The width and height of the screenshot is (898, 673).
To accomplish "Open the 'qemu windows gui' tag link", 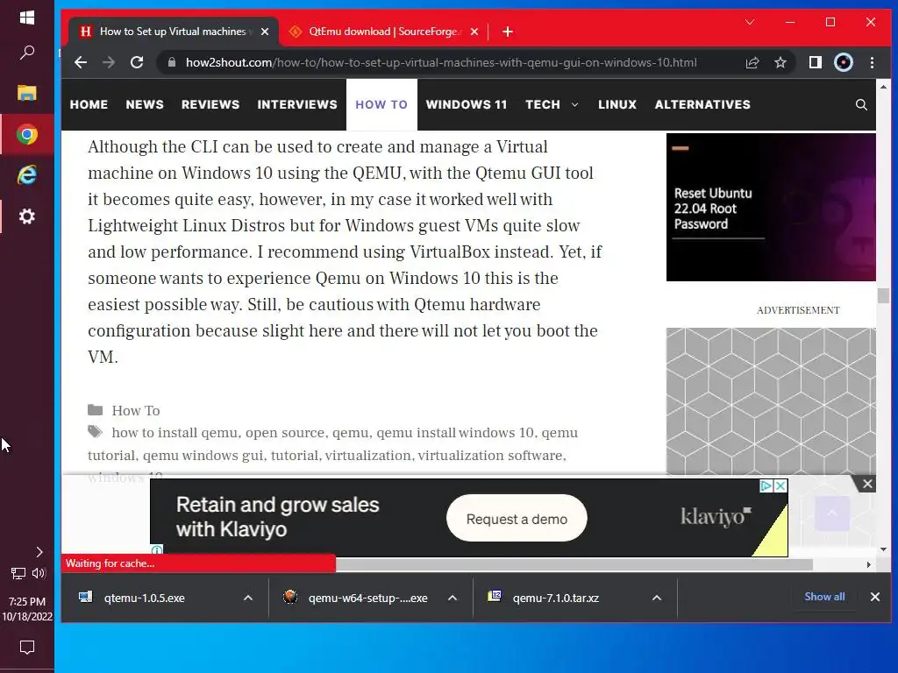I will 203,456.
